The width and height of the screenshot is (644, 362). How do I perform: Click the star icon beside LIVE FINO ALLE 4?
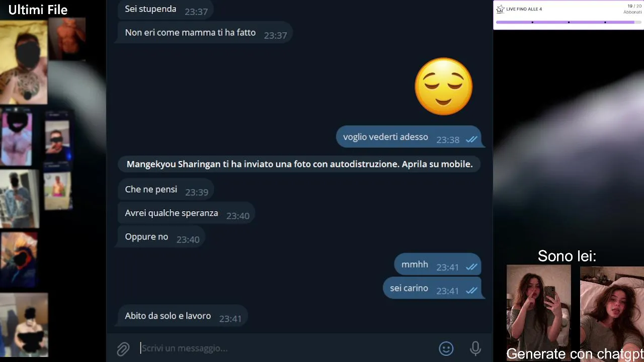click(500, 9)
